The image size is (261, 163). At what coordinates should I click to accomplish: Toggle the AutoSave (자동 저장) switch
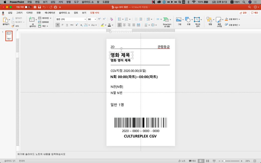click(28, 7)
